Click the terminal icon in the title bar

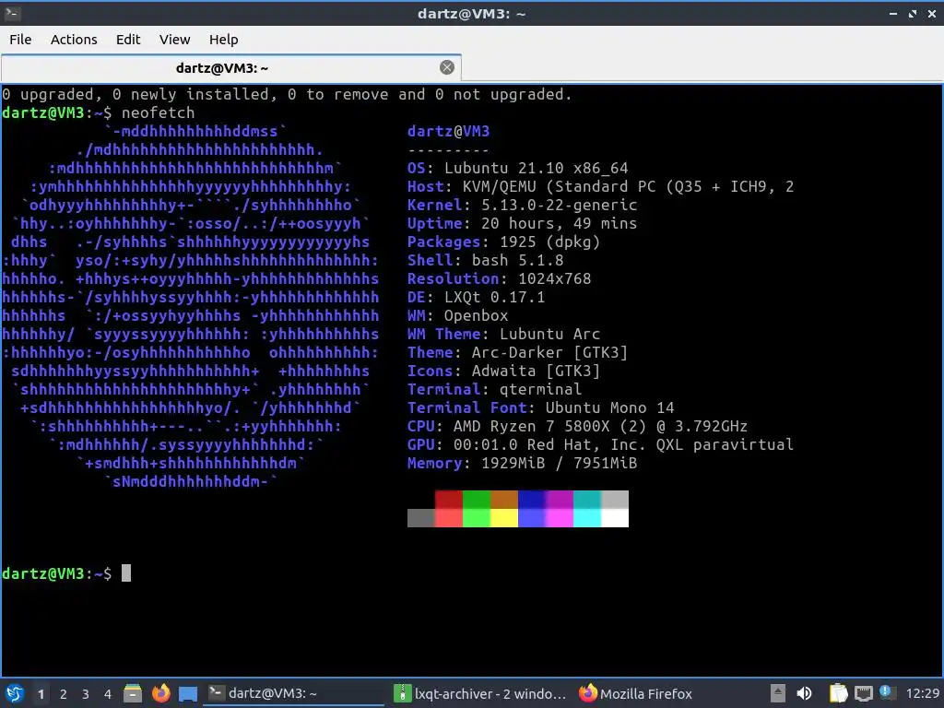pyautogui.click(x=12, y=13)
